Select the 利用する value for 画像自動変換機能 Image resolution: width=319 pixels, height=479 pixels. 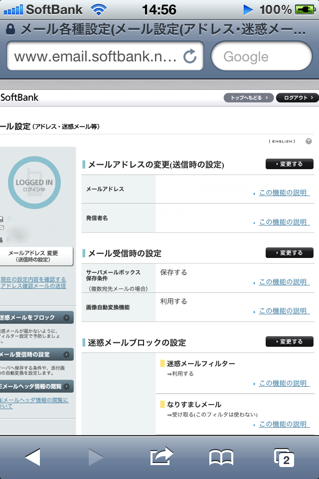click(x=173, y=301)
